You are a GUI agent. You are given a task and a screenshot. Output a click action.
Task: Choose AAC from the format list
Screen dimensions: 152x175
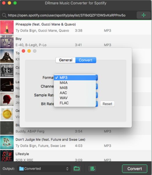75,93
